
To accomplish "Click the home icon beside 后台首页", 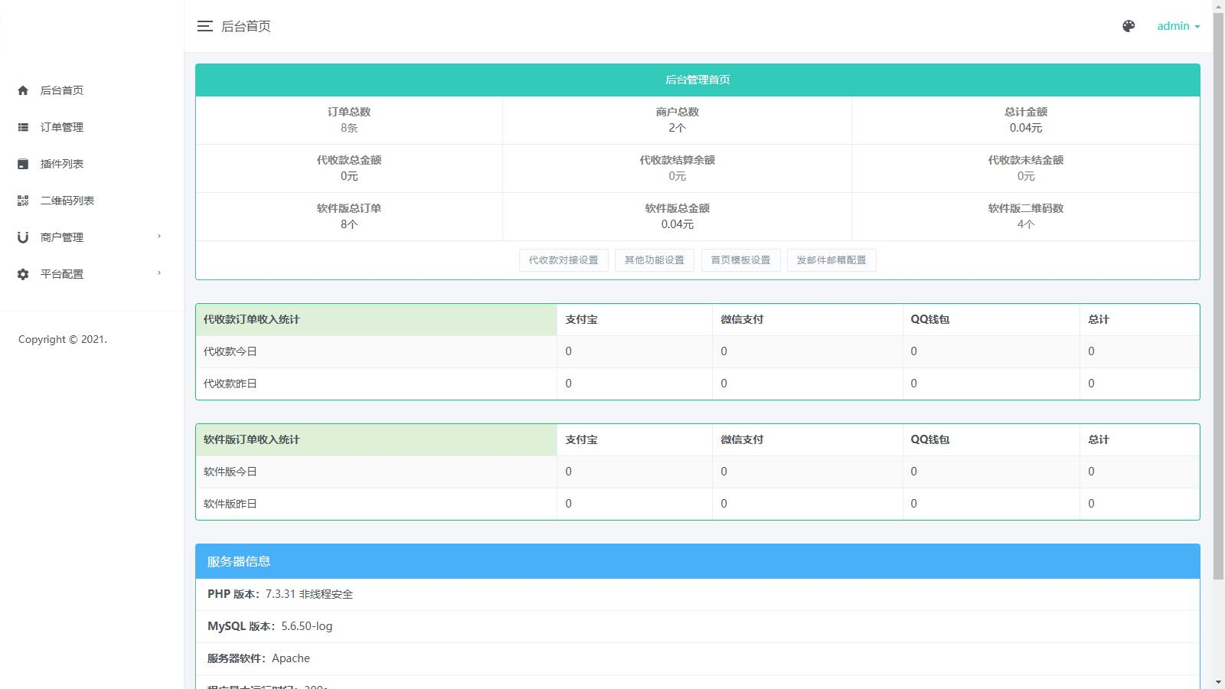I will 23,90.
